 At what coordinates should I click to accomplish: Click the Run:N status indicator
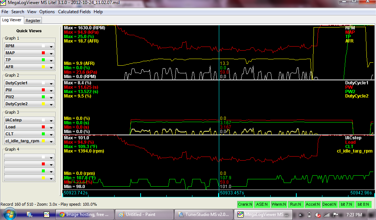point(296,204)
